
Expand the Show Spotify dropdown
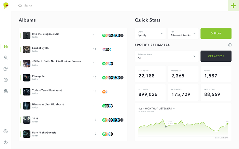coord(150,33)
